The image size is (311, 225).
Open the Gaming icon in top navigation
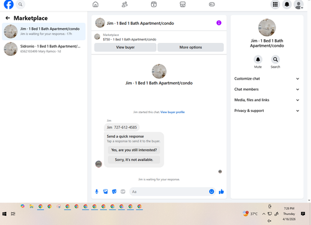click(x=211, y=4)
